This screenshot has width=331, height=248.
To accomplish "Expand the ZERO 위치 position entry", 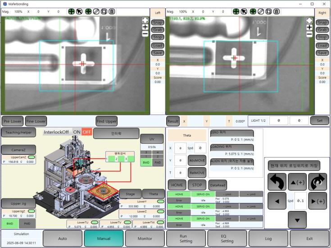I will (x=231, y=133).
